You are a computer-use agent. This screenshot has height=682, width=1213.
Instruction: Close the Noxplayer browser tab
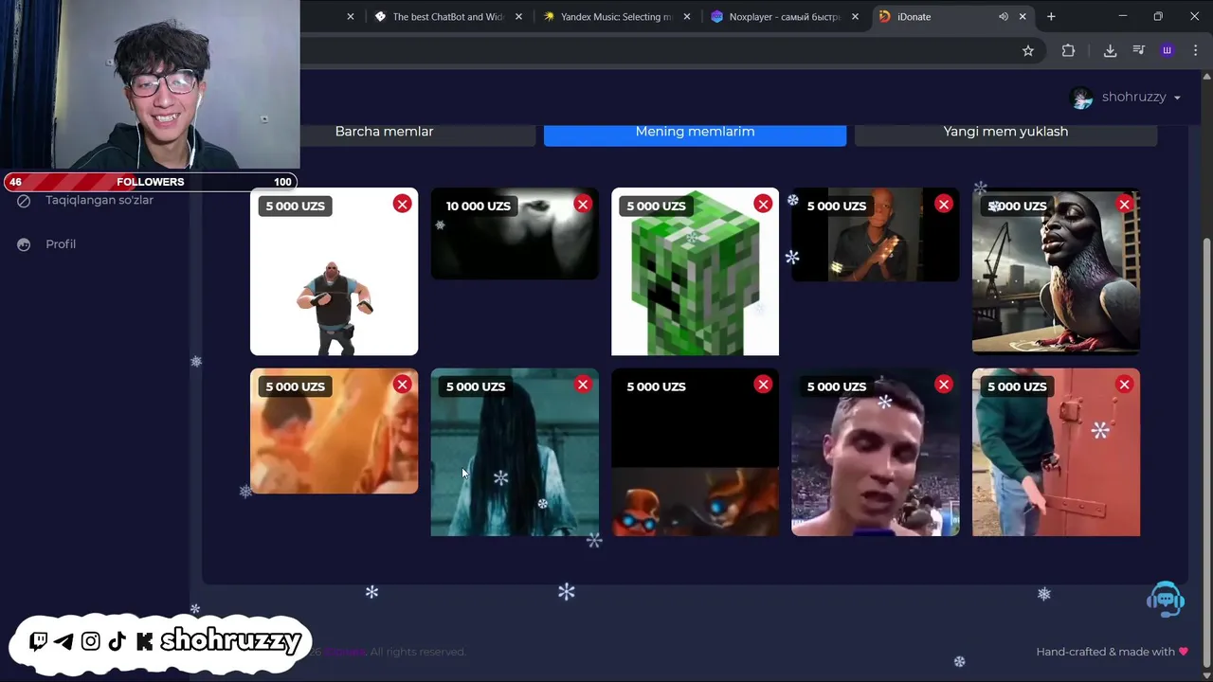(856, 17)
